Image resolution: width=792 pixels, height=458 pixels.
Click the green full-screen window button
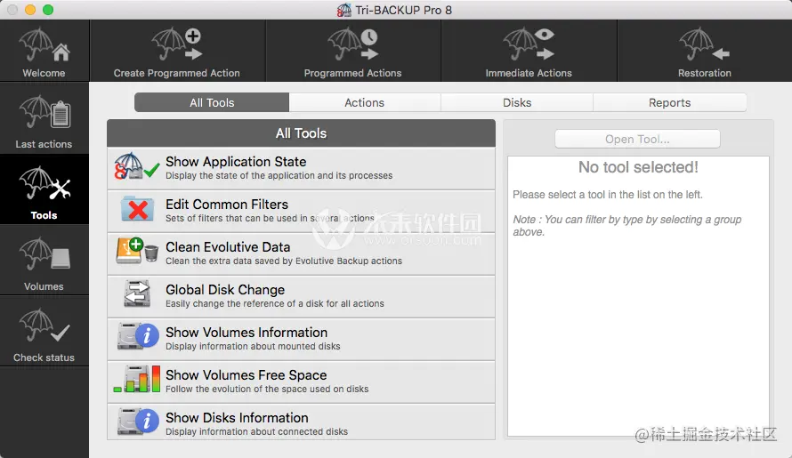(x=48, y=10)
